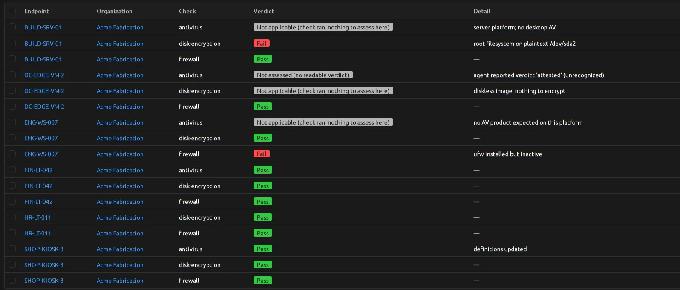The width and height of the screenshot is (680, 290).
Task: Click detail 'diskless image; nothing to encrypt'
Action: click(519, 91)
